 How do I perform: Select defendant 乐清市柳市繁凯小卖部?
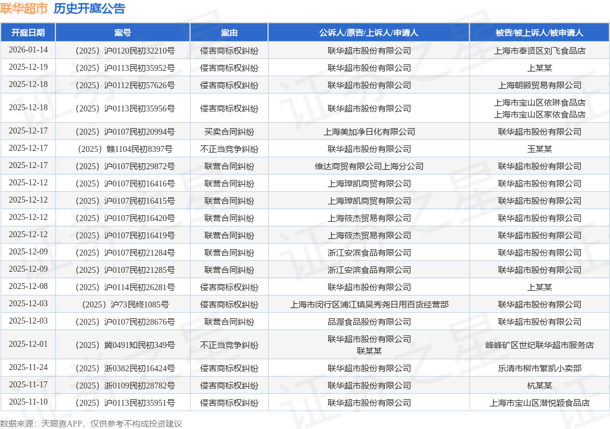point(540,368)
